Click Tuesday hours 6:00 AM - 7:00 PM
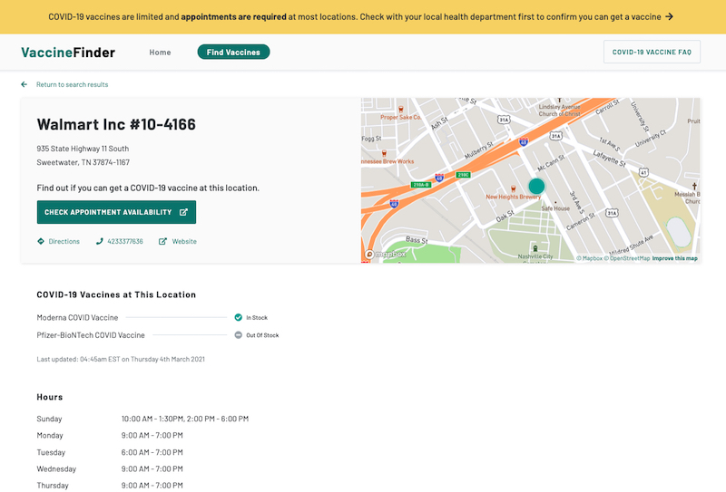Image resolution: width=726 pixels, height=492 pixels. tap(152, 452)
